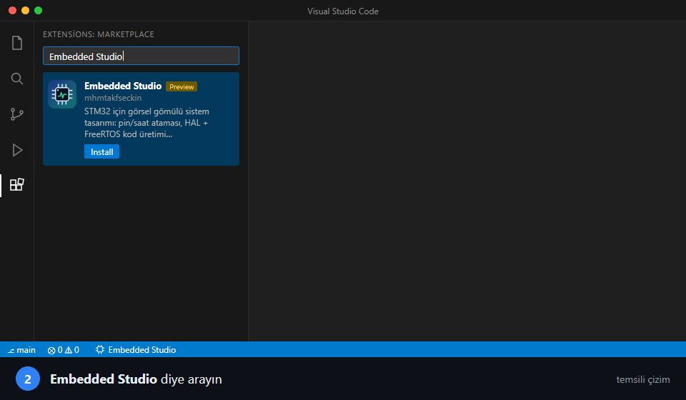Open the Search view in activity bar
Viewport: 686px width, 400px height.
point(17,79)
